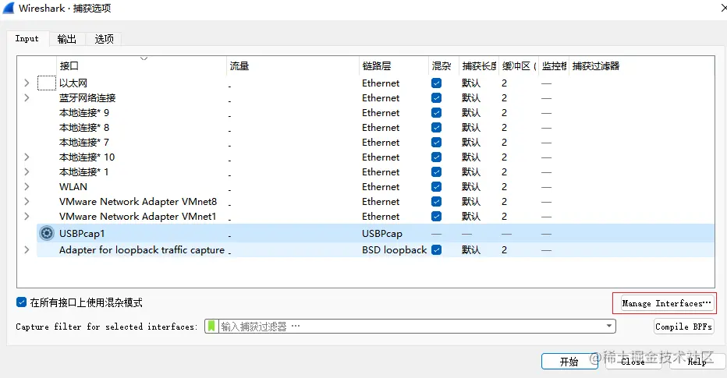Select Adapter for loopback traffic capture
This screenshot has width=727, height=378.
(142, 249)
